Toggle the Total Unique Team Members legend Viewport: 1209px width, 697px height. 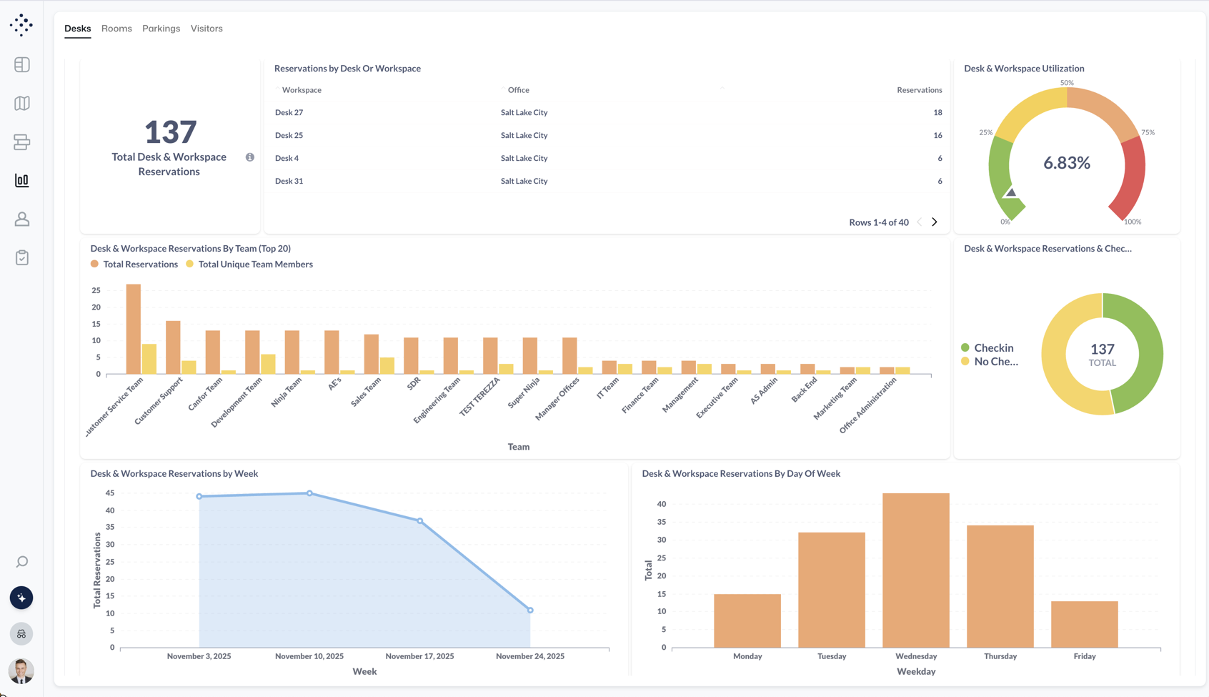(249, 264)
